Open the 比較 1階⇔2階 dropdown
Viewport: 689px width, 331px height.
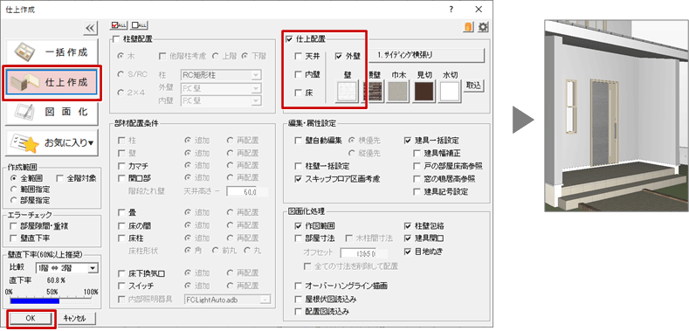point(67,268)
